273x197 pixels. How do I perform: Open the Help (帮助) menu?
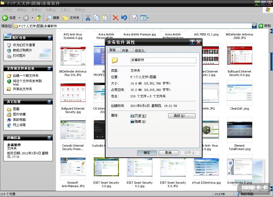click(x=80, y=10)
